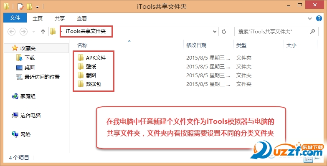327x166 pixels.
Task: Sort by 修改日期 column header
Action: click(x=196, y=45)
